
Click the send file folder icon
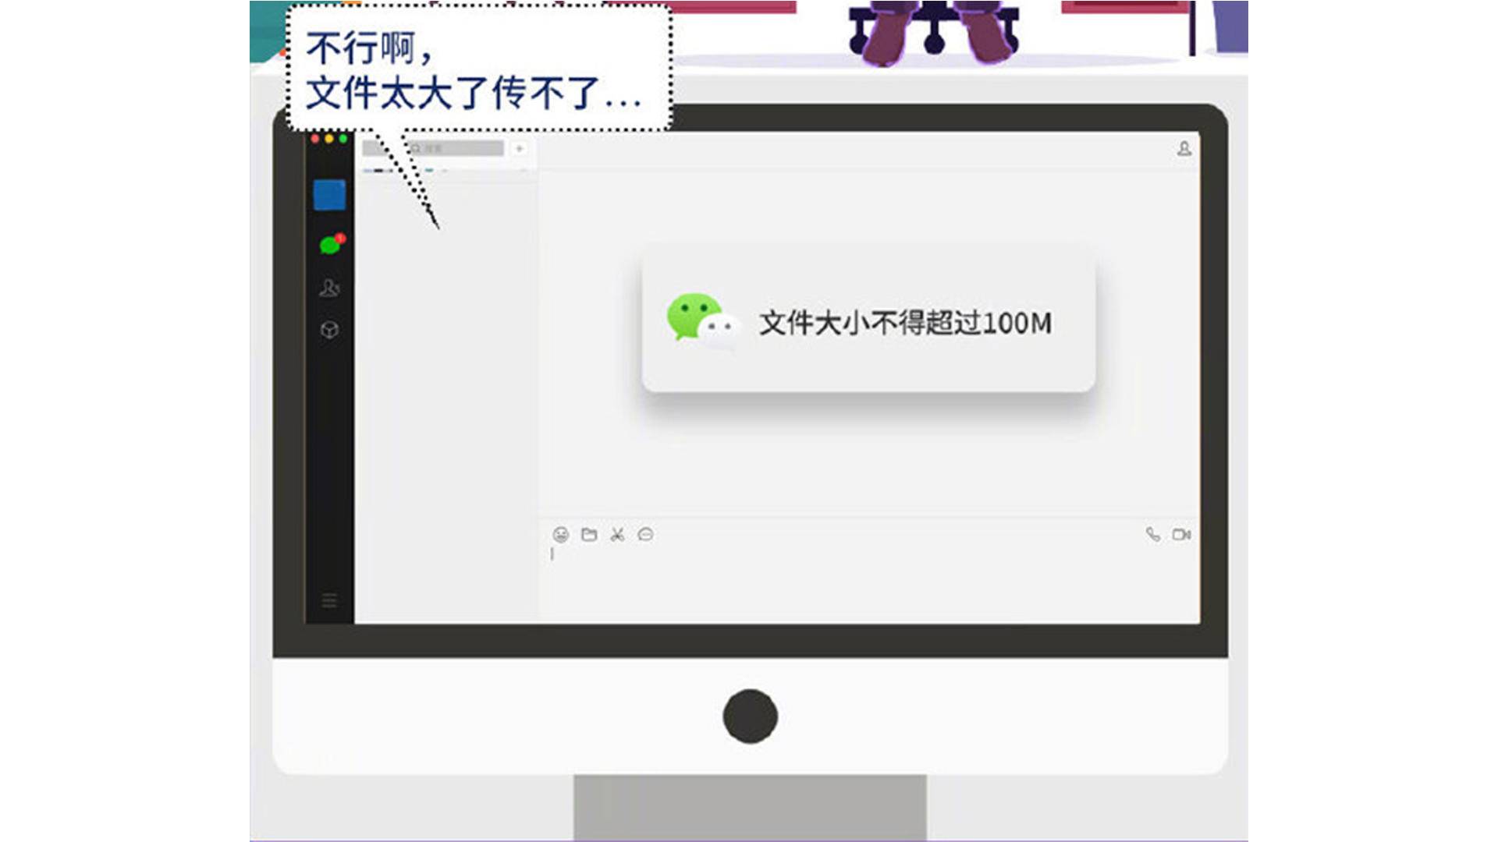tap(589, 535)
